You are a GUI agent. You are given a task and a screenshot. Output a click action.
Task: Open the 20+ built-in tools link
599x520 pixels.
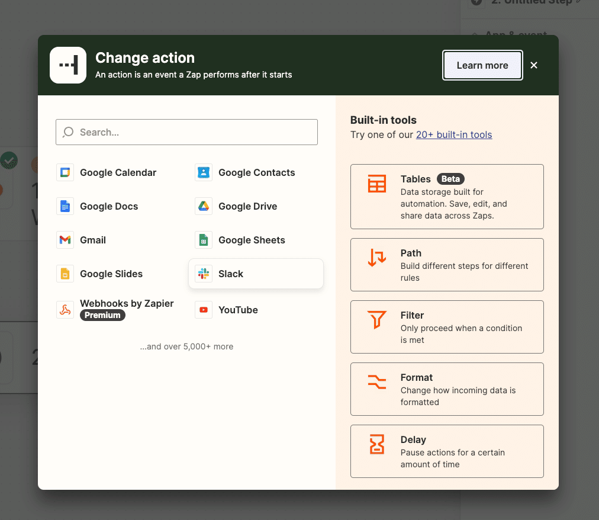coord(454,134)
